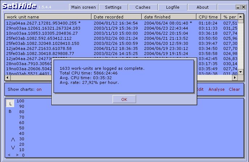Click percent value 030,14
Viewport: 249px width, 162px height.
pos(230,64)
